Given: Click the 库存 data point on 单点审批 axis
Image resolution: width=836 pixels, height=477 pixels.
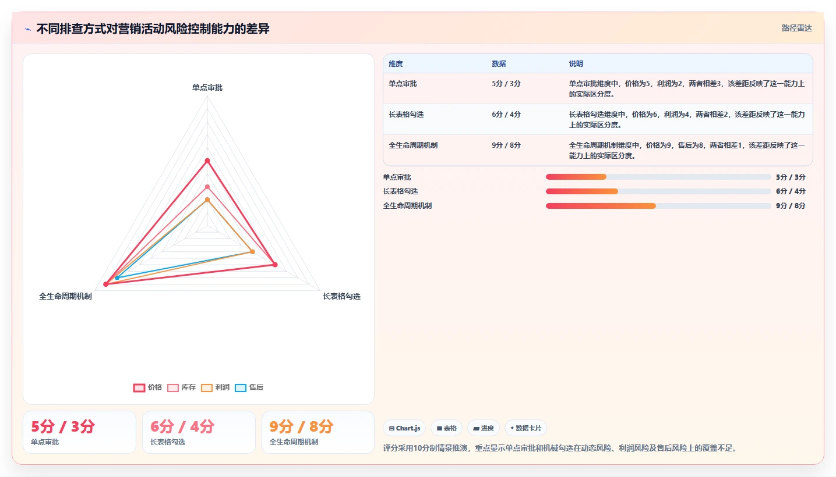Looking at the screenshot, I should [x=207, y=187].
